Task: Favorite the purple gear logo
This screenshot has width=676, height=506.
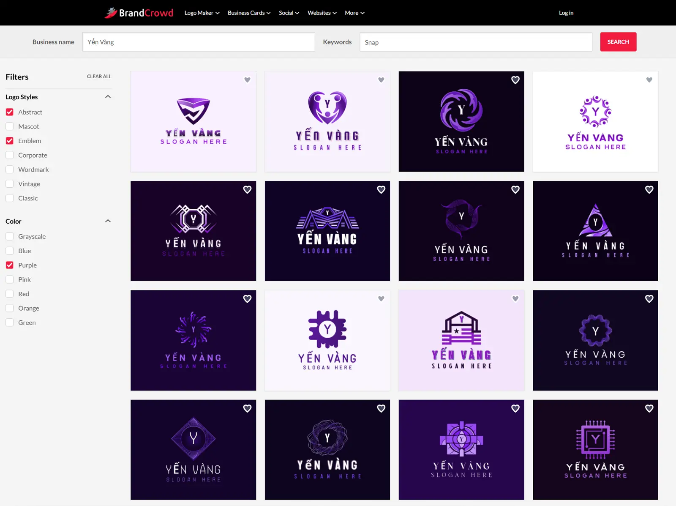Action: [381, 299]
